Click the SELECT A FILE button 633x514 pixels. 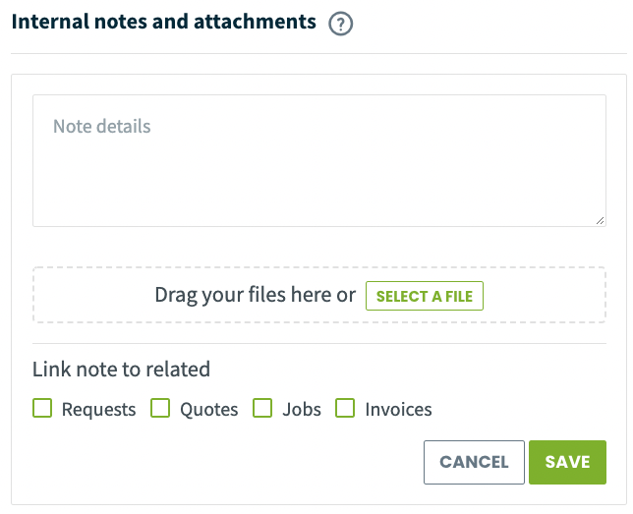point(425,296)
